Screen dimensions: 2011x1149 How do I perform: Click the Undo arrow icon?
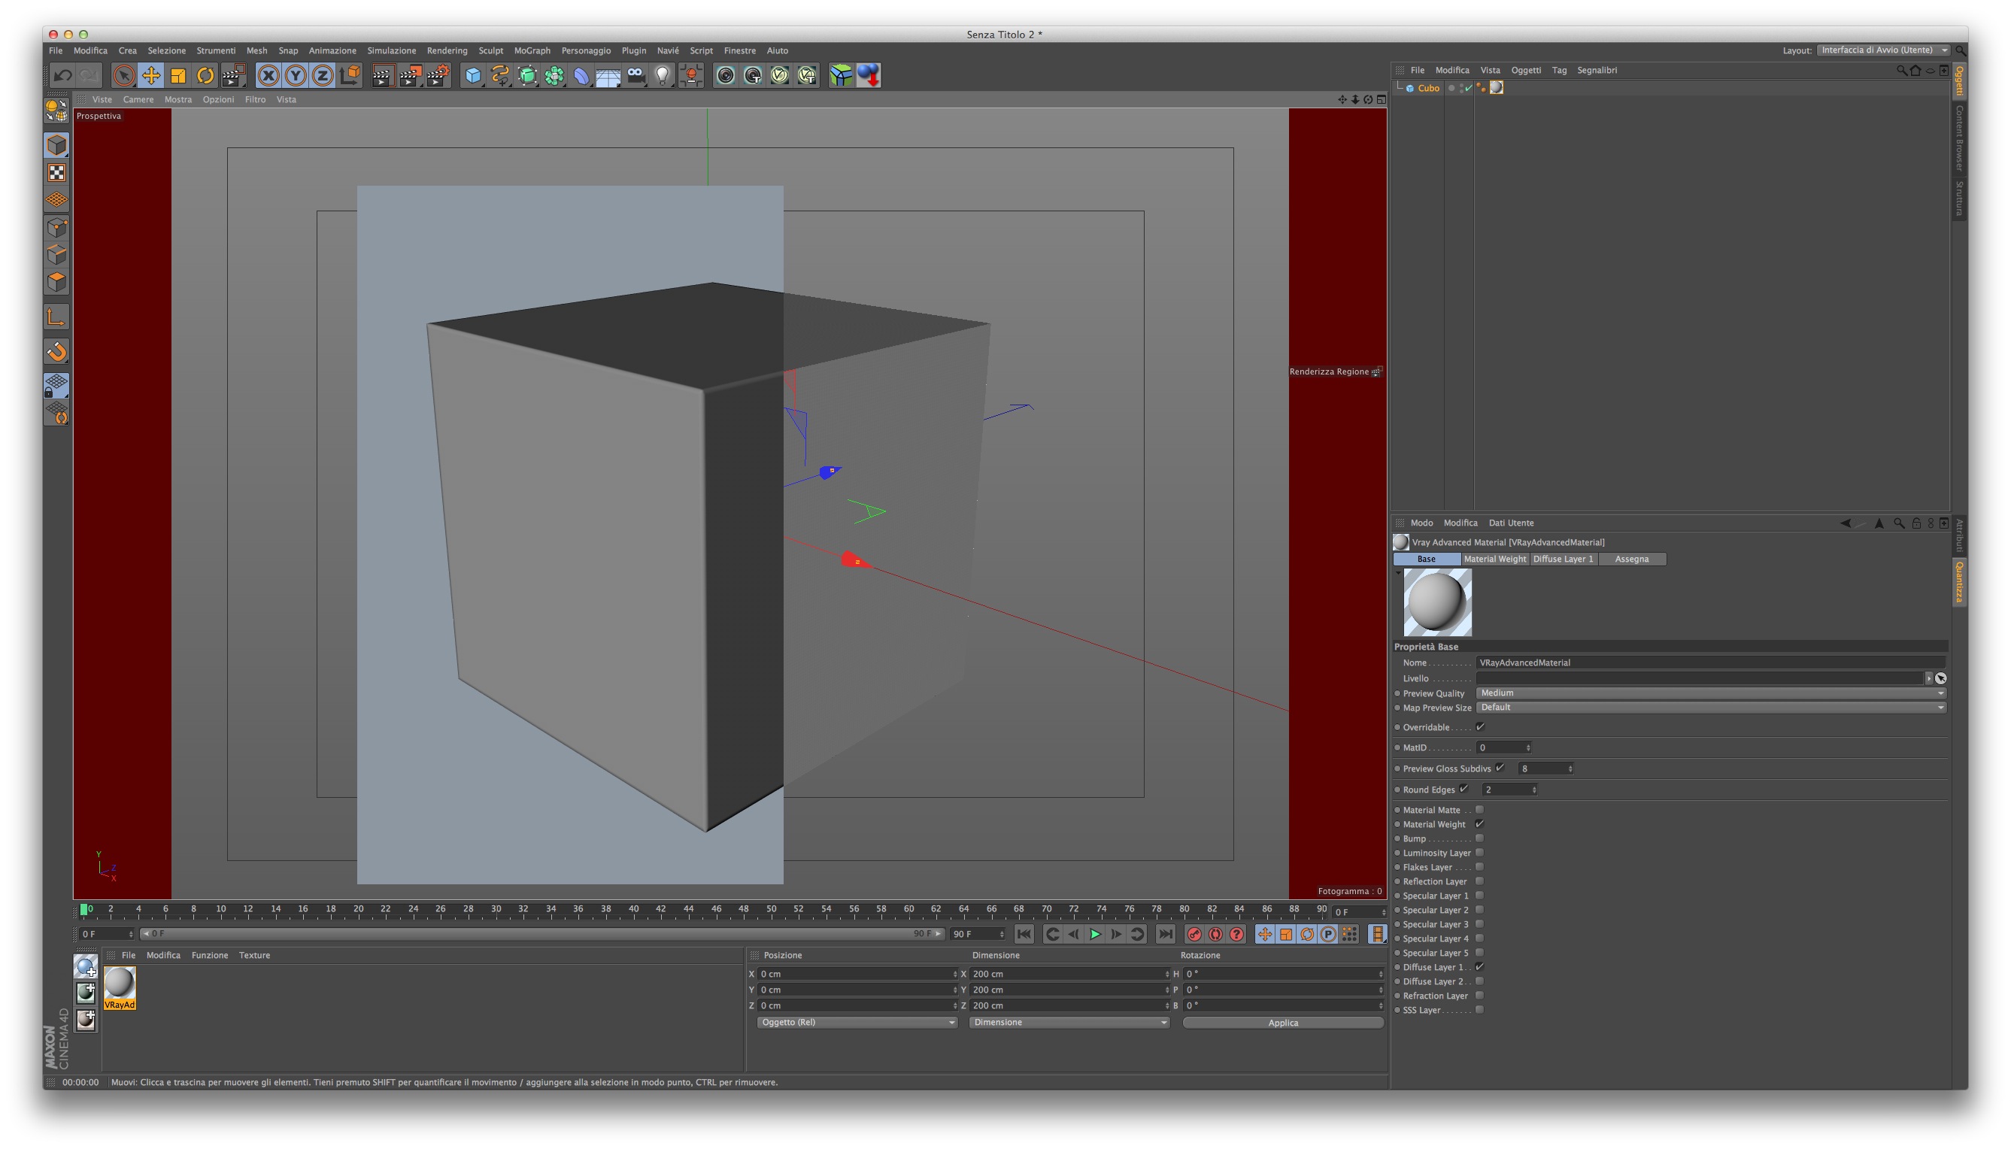click(x=62, y=76)
